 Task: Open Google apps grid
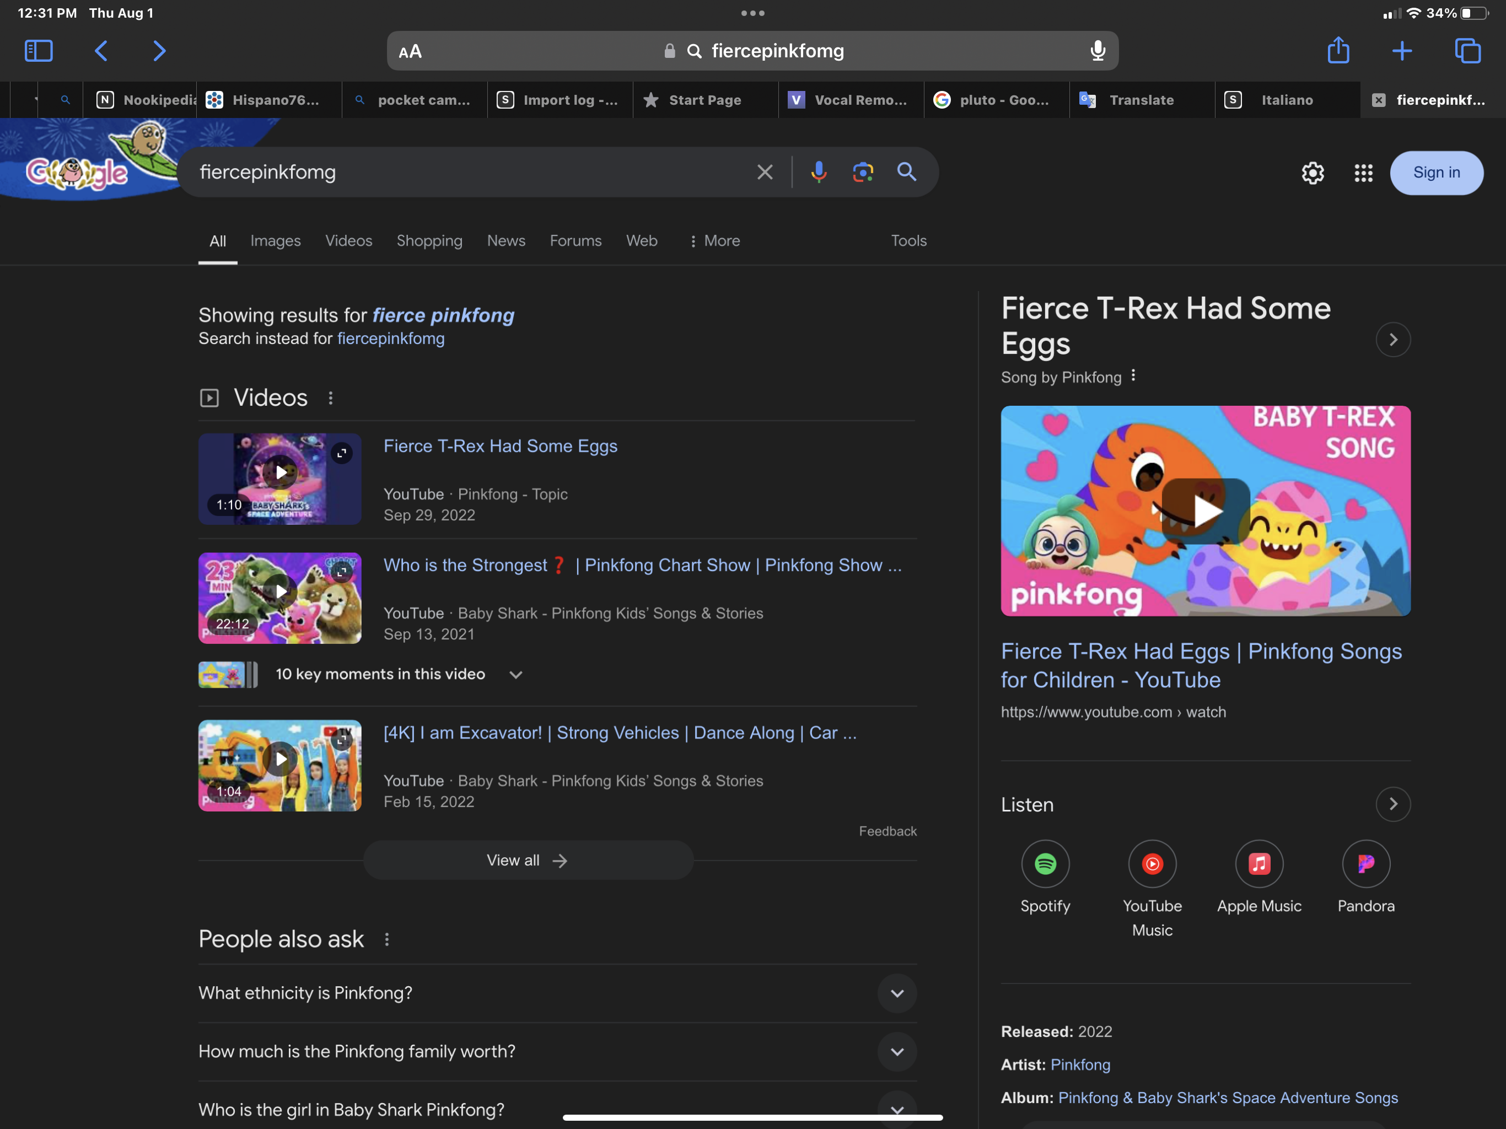click(1363, 173)
